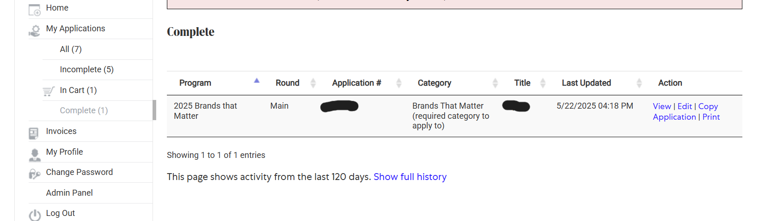Sort by Last Updated column arrows
Image resolution: width=759 pixels, height=221 pixels.
point(639,83)
